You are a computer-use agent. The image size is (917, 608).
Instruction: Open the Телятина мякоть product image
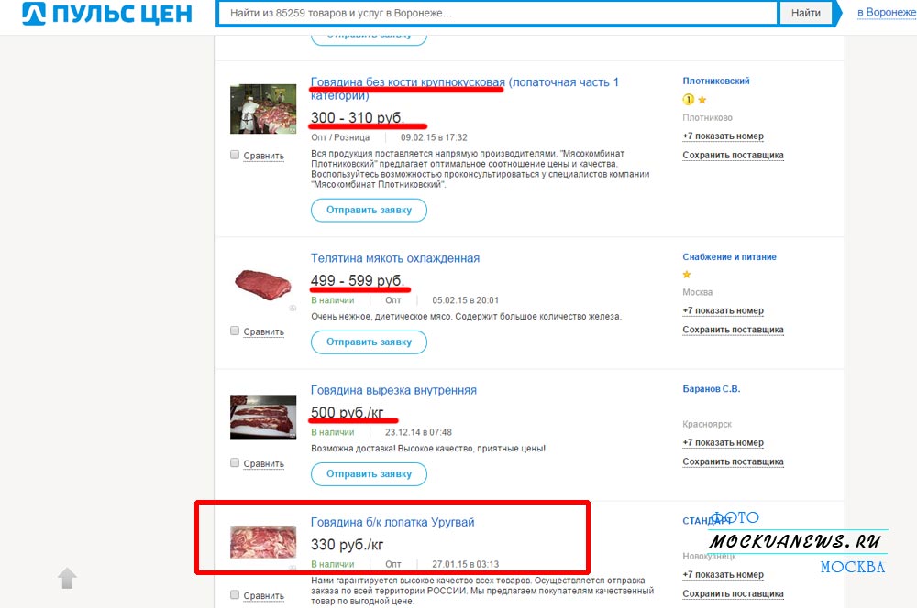[x=263, y=285]
